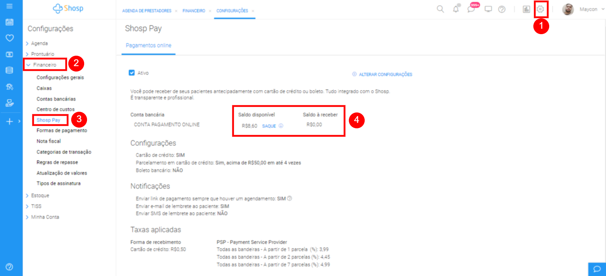The image size is (606, 276).
Task: Click the ALTERAR CONFIGURAÇÕES link
Action: point(386,74)
